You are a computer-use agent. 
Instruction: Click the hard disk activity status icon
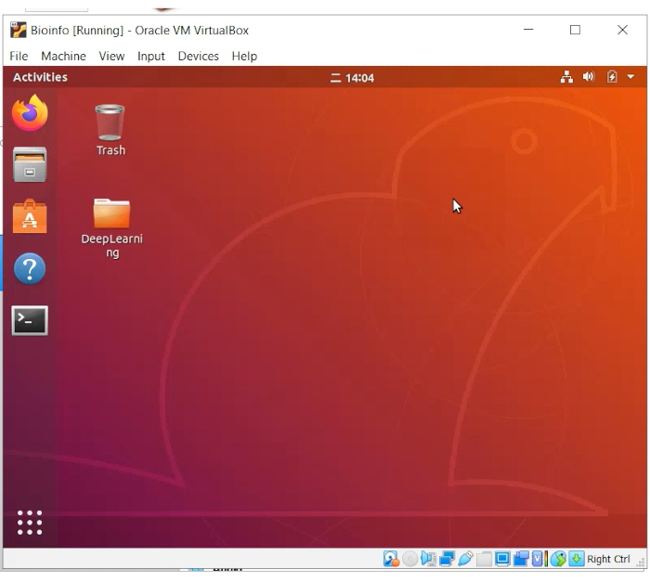tap(391, 559)
